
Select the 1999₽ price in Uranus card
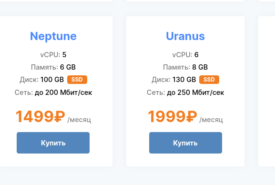coord(173,116)
